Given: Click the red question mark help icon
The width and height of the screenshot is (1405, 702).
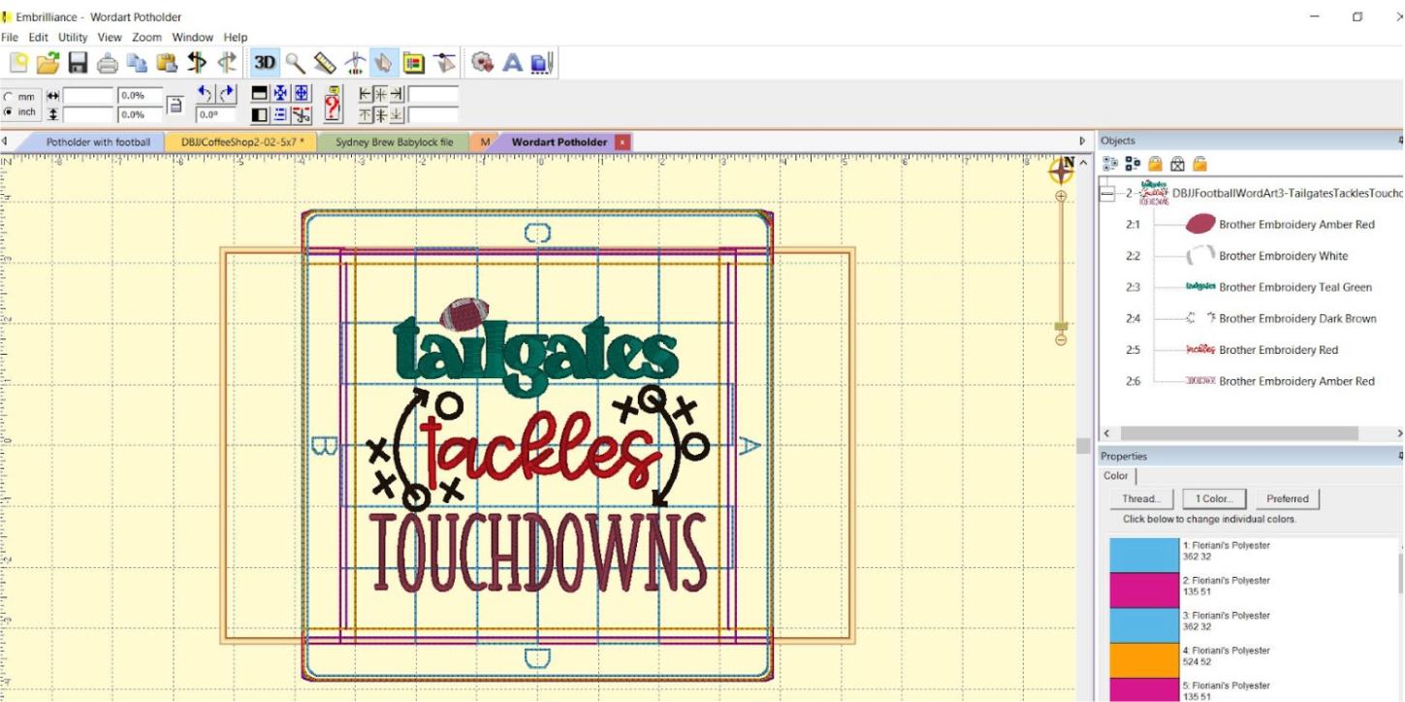Looking at the screenshot, I should [333, 103].
